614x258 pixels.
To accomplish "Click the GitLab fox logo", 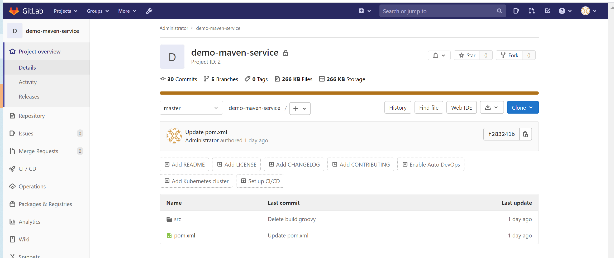I will 14,11.
